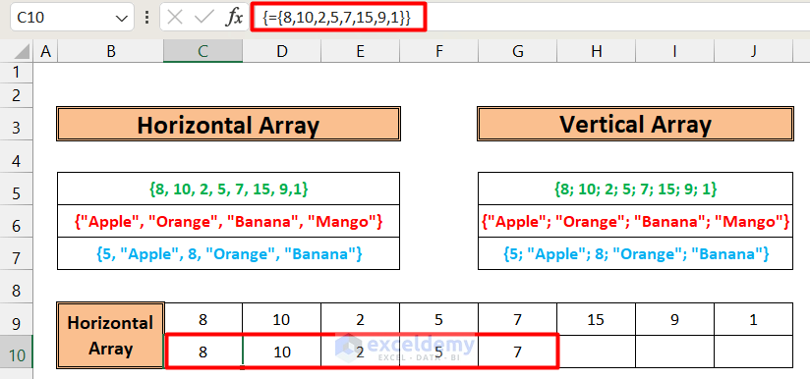
Task: Select row 1 header
Action: pos(17,73)
